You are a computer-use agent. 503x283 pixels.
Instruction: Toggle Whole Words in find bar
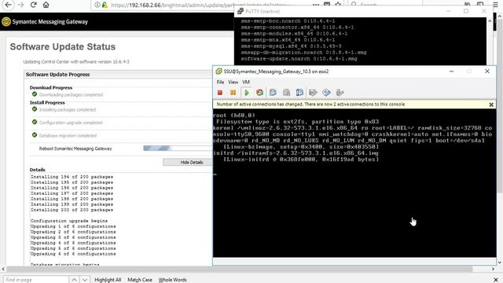(x=173, y=280)
